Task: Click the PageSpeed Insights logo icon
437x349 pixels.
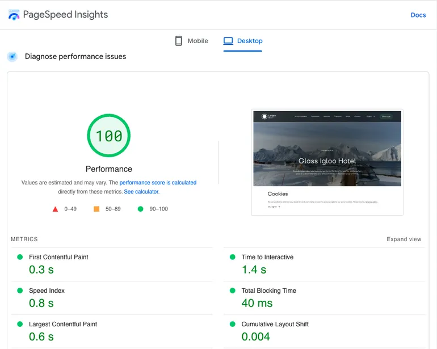Action: (x=14, y=15)
